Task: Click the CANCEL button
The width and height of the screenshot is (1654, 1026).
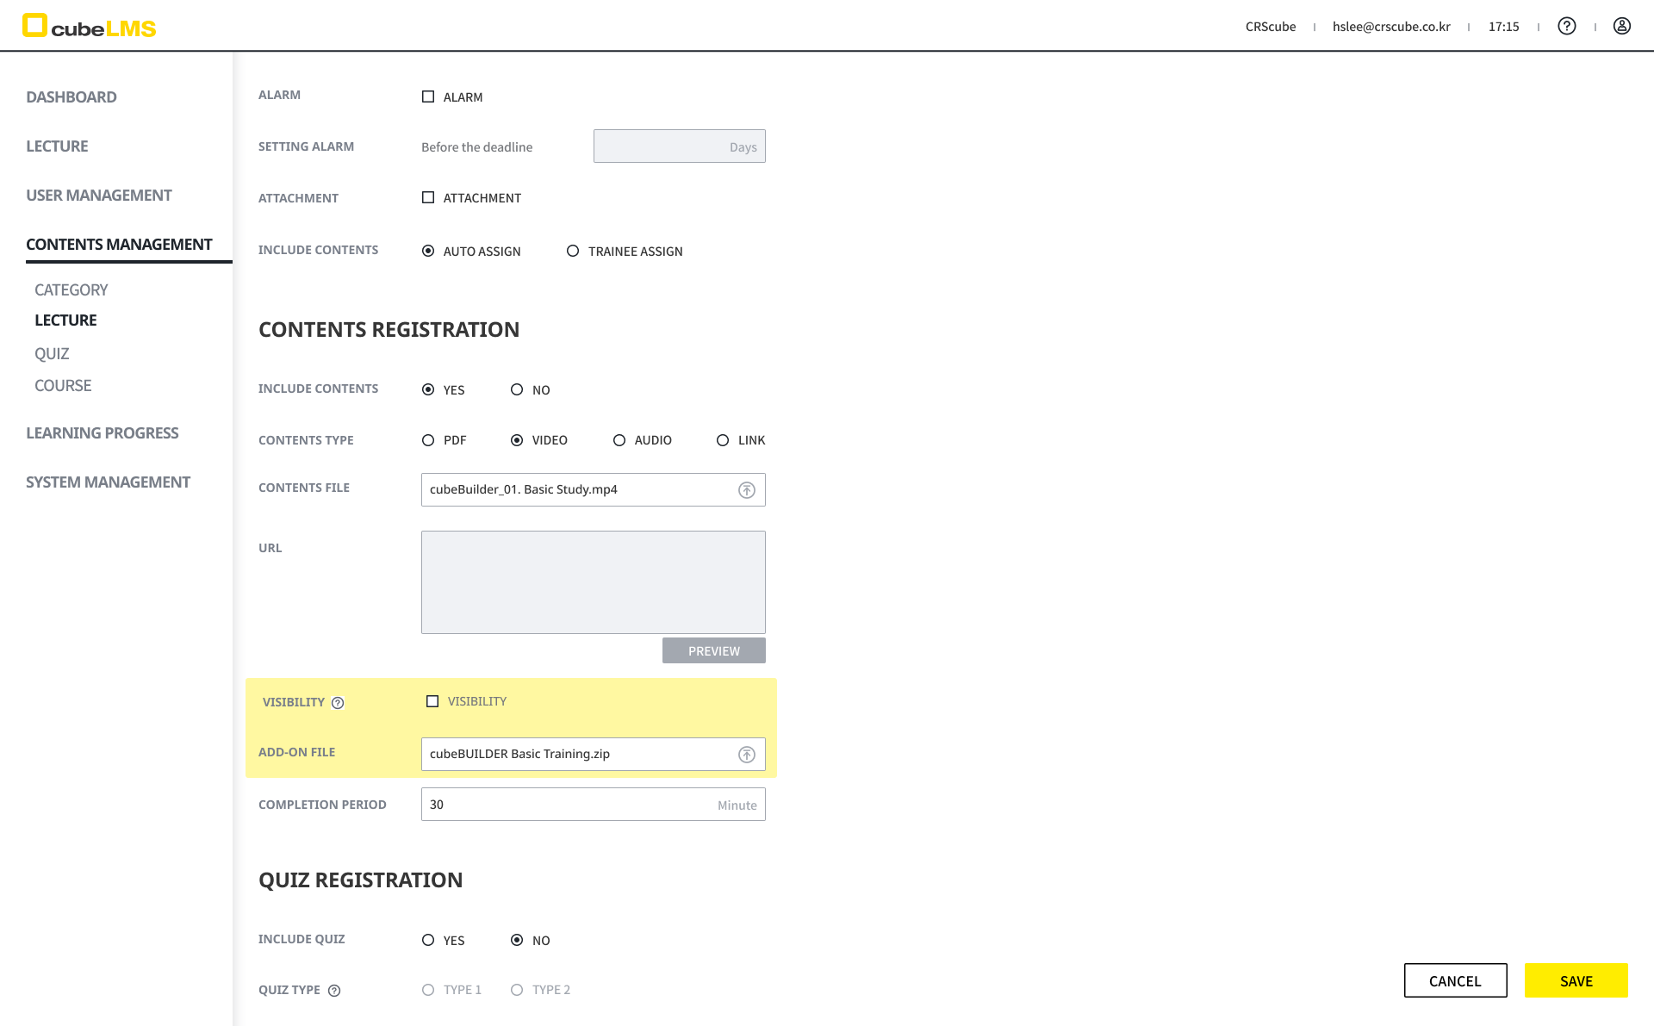Action: pyautogui.click(x=1455, y=980)
